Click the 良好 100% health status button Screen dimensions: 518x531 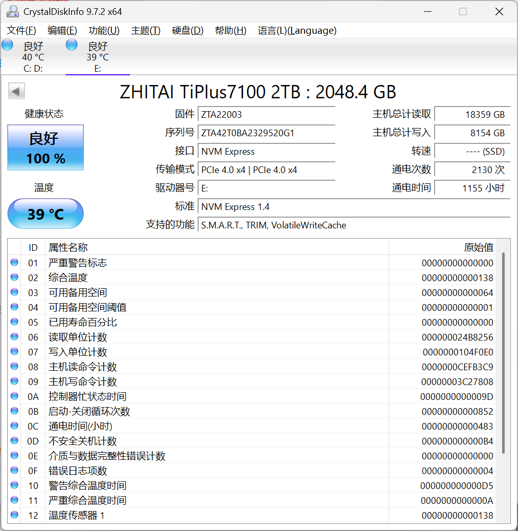point(45,147)
